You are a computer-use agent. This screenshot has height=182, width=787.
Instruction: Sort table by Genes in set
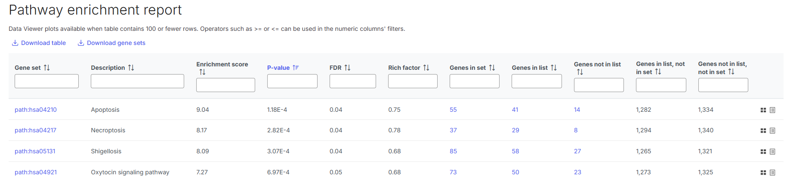[492, 68]
